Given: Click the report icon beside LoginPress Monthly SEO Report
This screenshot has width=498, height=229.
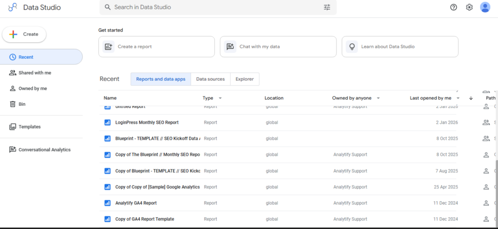Looking at the screenshot, I should pyautogui.click(x=107, y=123).
